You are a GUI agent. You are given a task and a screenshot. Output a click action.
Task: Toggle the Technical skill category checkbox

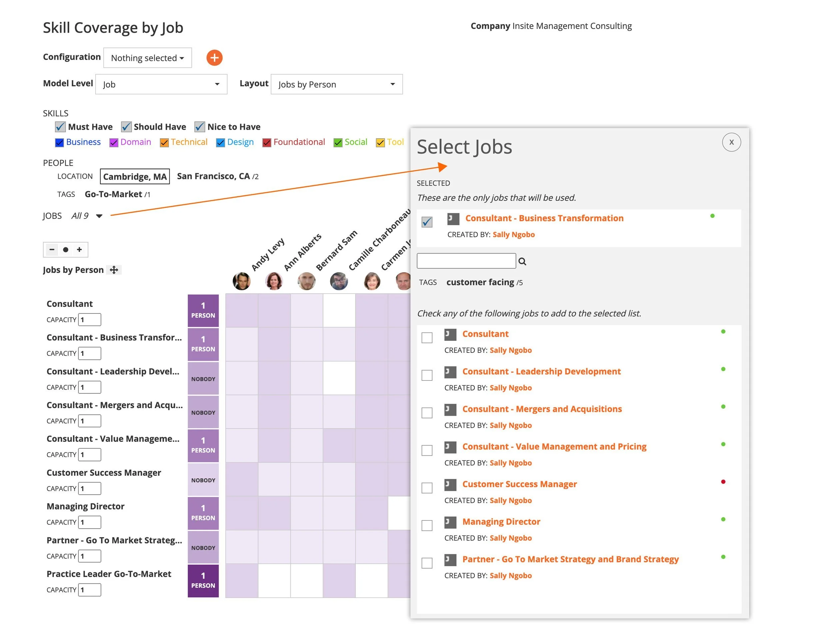[x=164, y=142]
